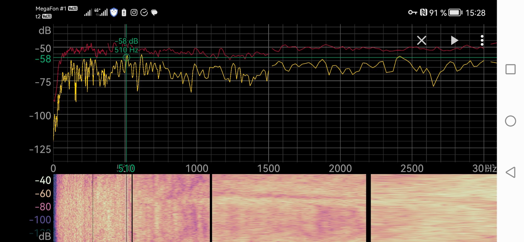Tap the dB vertical axis label
524x242 pixels.
click(x=45, y=31)
